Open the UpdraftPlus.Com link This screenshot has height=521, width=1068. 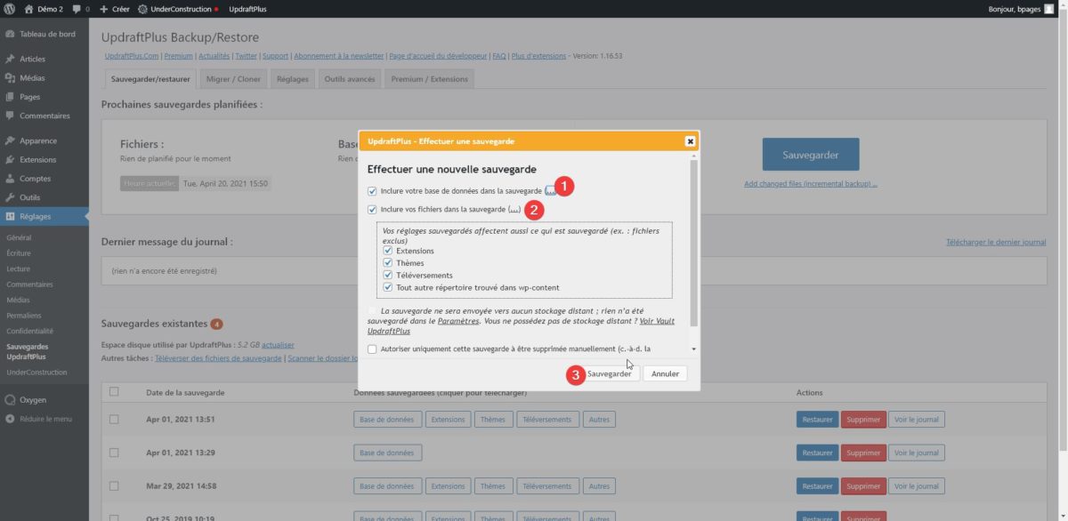tap(131, 55)
